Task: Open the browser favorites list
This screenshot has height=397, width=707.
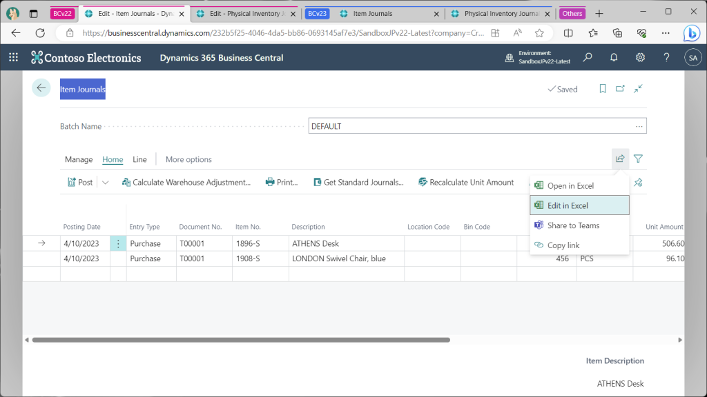Action: (x=593, y=33)
